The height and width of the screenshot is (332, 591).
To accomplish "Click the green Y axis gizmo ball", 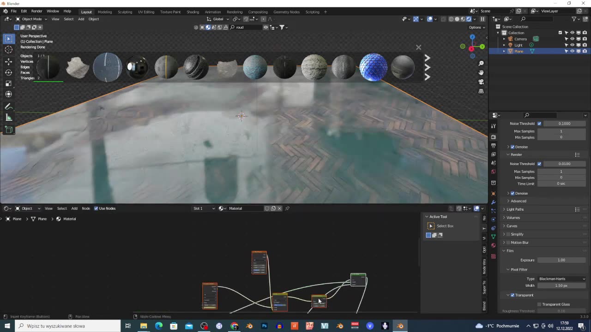I will pyautogui.click(x=482, y=47).
